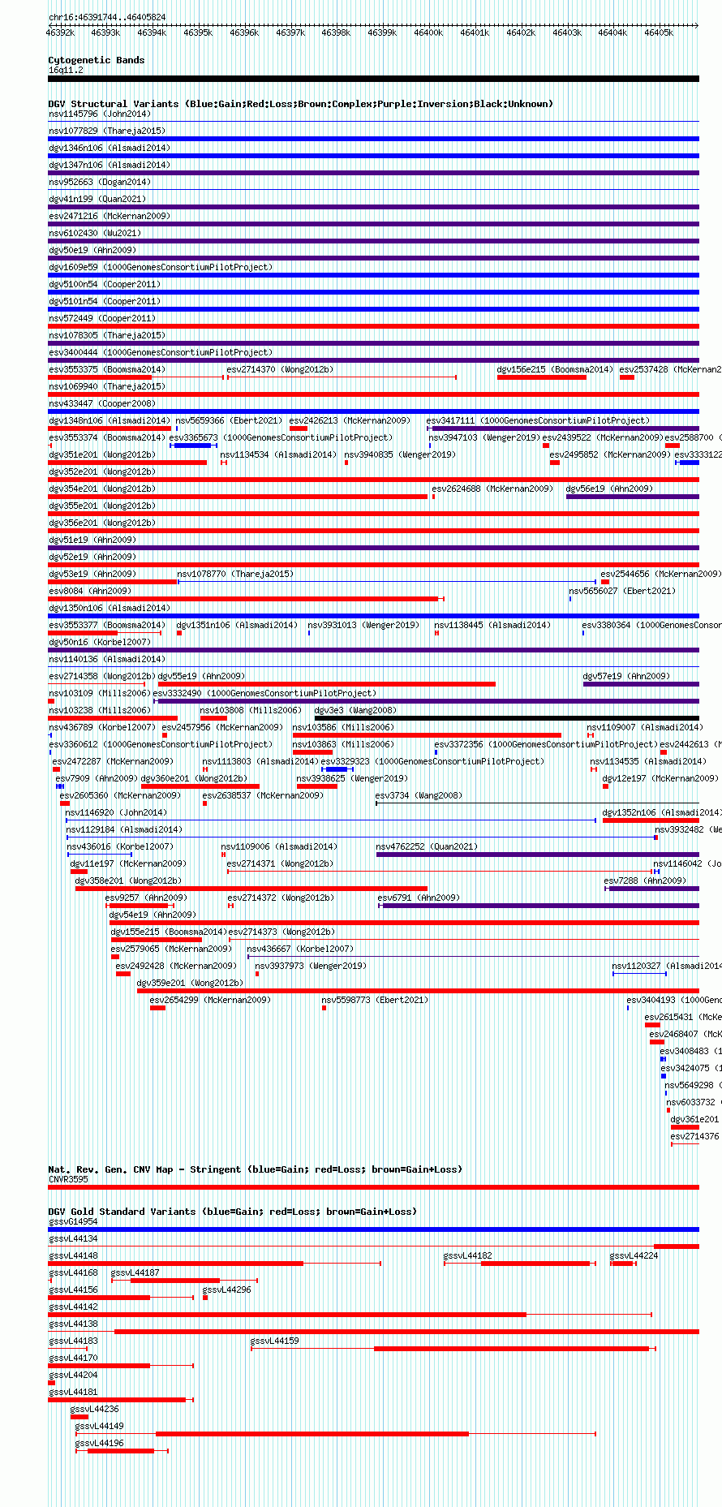Select the esv6791 (Ahn2009) label
722x1507 pixels.
pos(419,898)
